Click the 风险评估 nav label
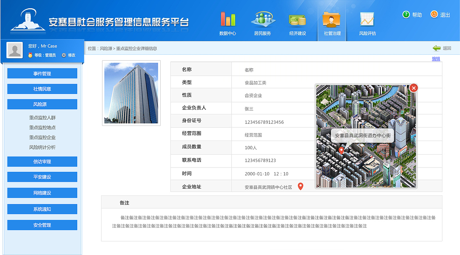Screen dimensions: 460x255 pos(367,33)
